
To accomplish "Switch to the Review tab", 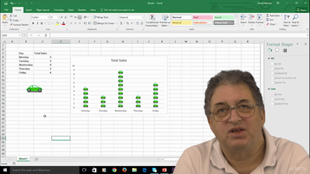I will (82, 10).
